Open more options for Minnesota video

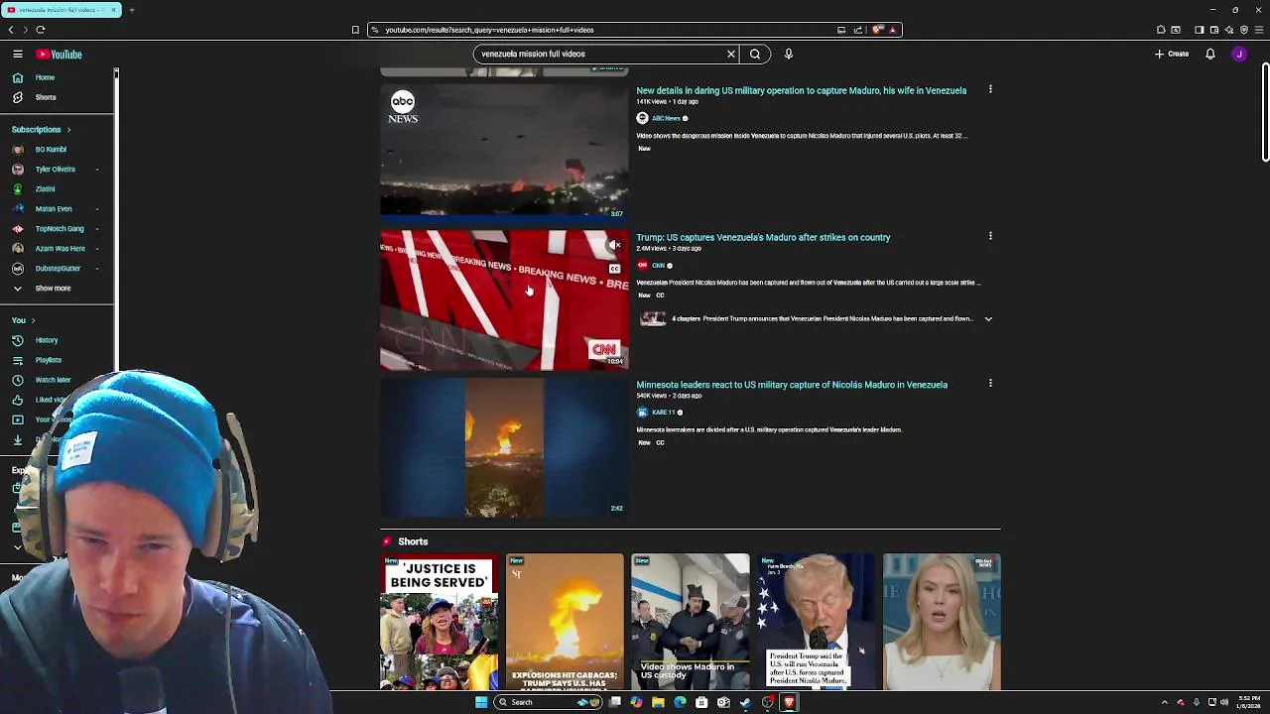[990, 383]
